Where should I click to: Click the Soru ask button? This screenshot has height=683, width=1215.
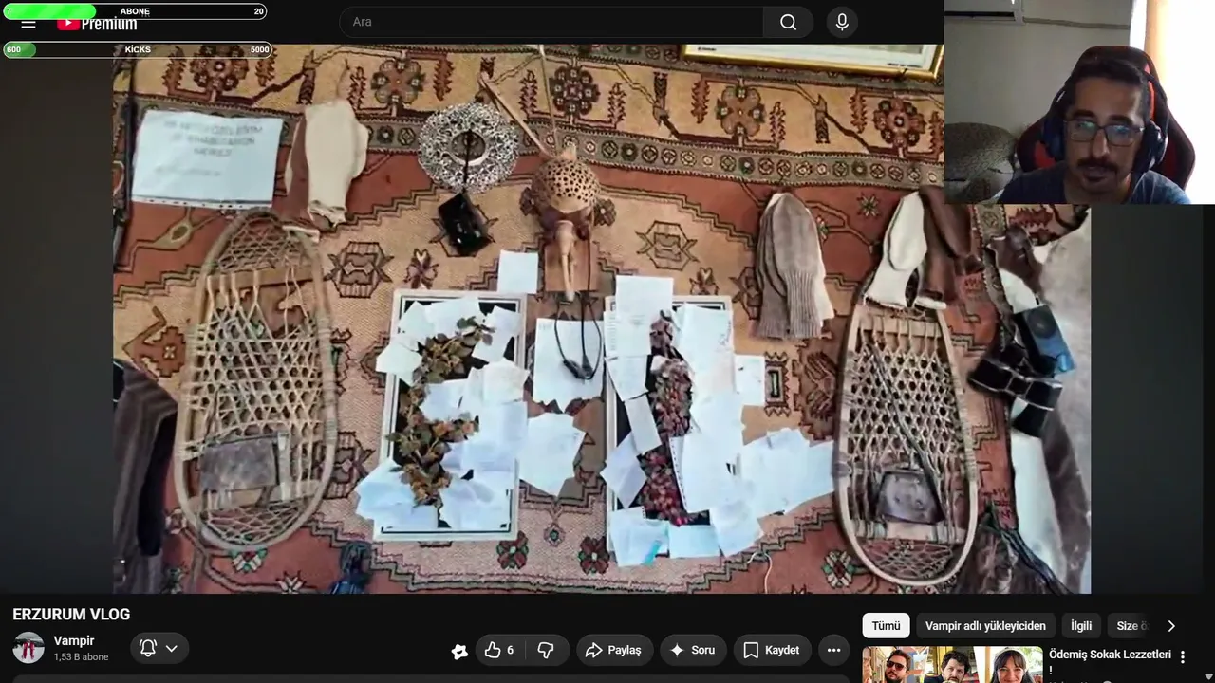[x=693, y=650]
